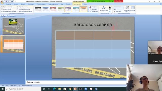
Task: Pick the orange table style thumbnail
Action: [83, 9]
